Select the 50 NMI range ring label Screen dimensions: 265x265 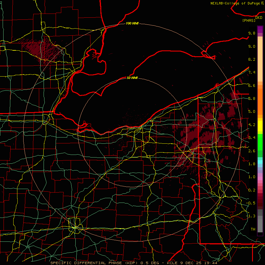[x=132, y=78]
